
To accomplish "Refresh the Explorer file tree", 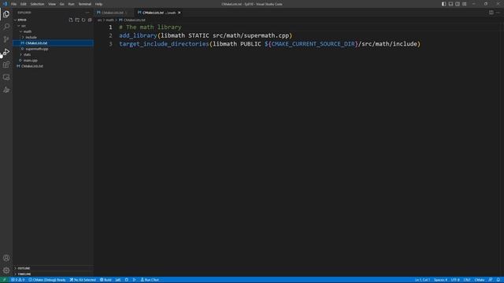I will 83,20.
